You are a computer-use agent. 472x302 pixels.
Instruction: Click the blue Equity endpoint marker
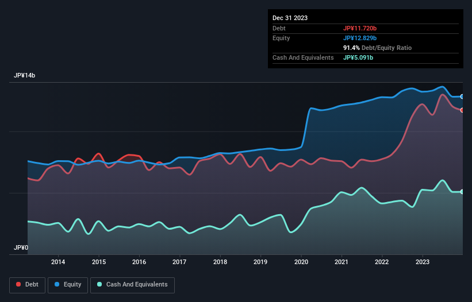point(462,96)
